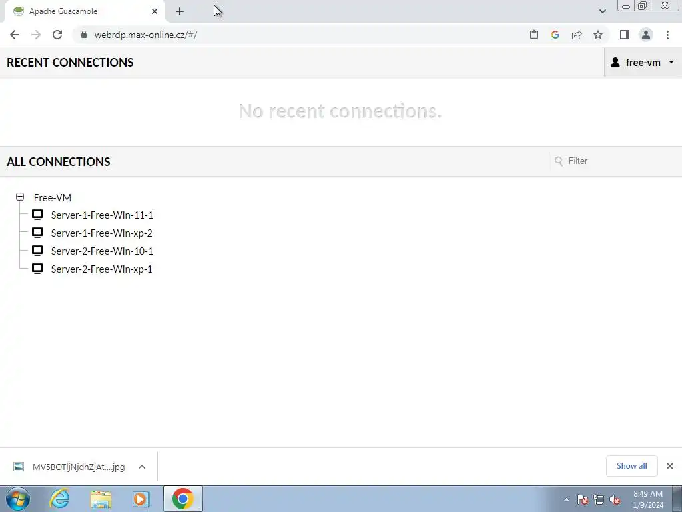Toggle Chrome side panel
Viewport: 682px width, 512px height.
pyautogui.click(x=625, y=35)
